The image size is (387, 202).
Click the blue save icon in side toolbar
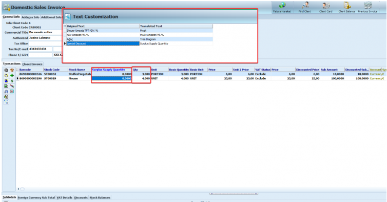click(x=6, y=81)
